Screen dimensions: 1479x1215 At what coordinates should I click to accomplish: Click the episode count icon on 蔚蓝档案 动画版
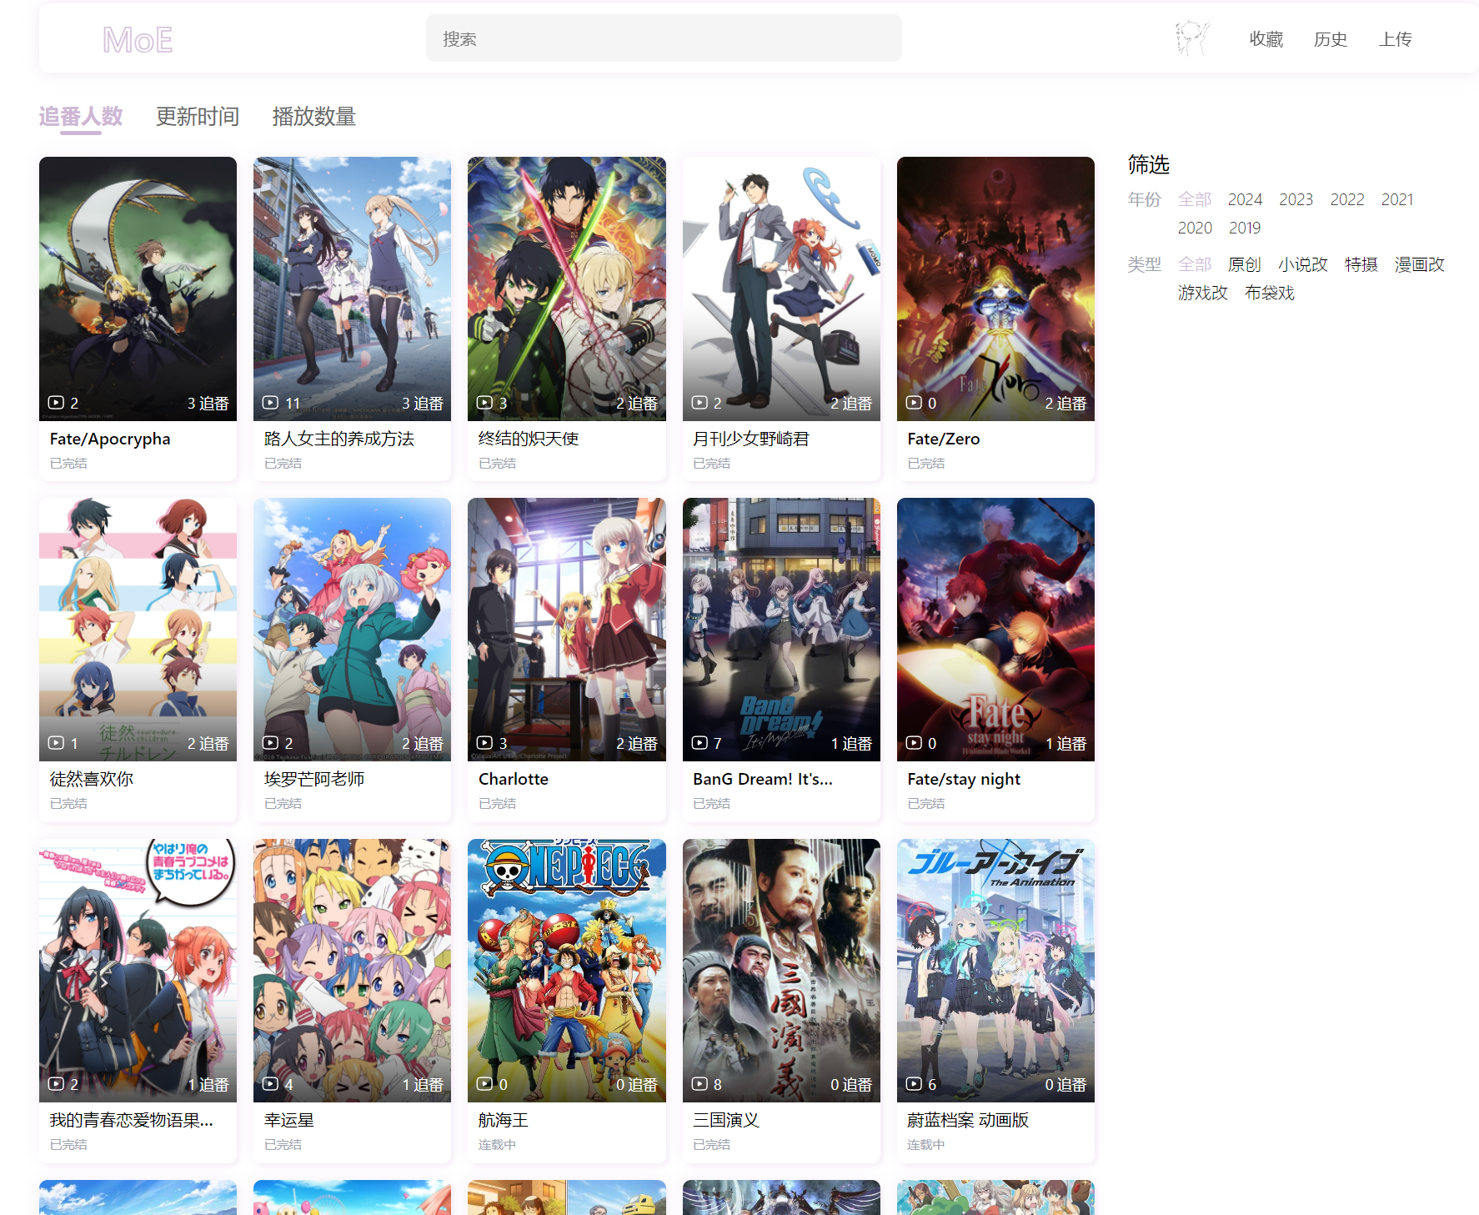914,1084
